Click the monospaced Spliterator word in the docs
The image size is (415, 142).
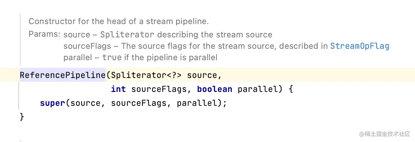point(127,35)
